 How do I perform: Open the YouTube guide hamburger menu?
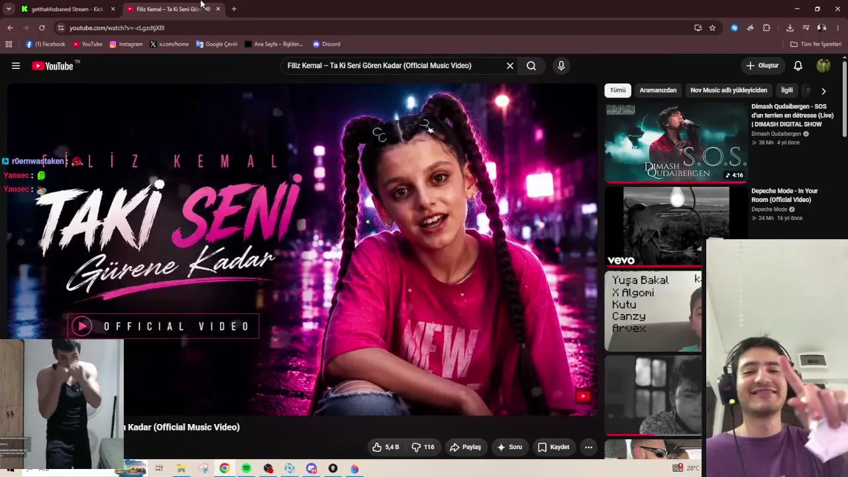point(16,66)
